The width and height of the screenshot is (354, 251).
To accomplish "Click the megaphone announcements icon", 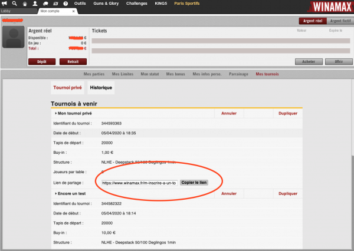I will pos(4,4).
